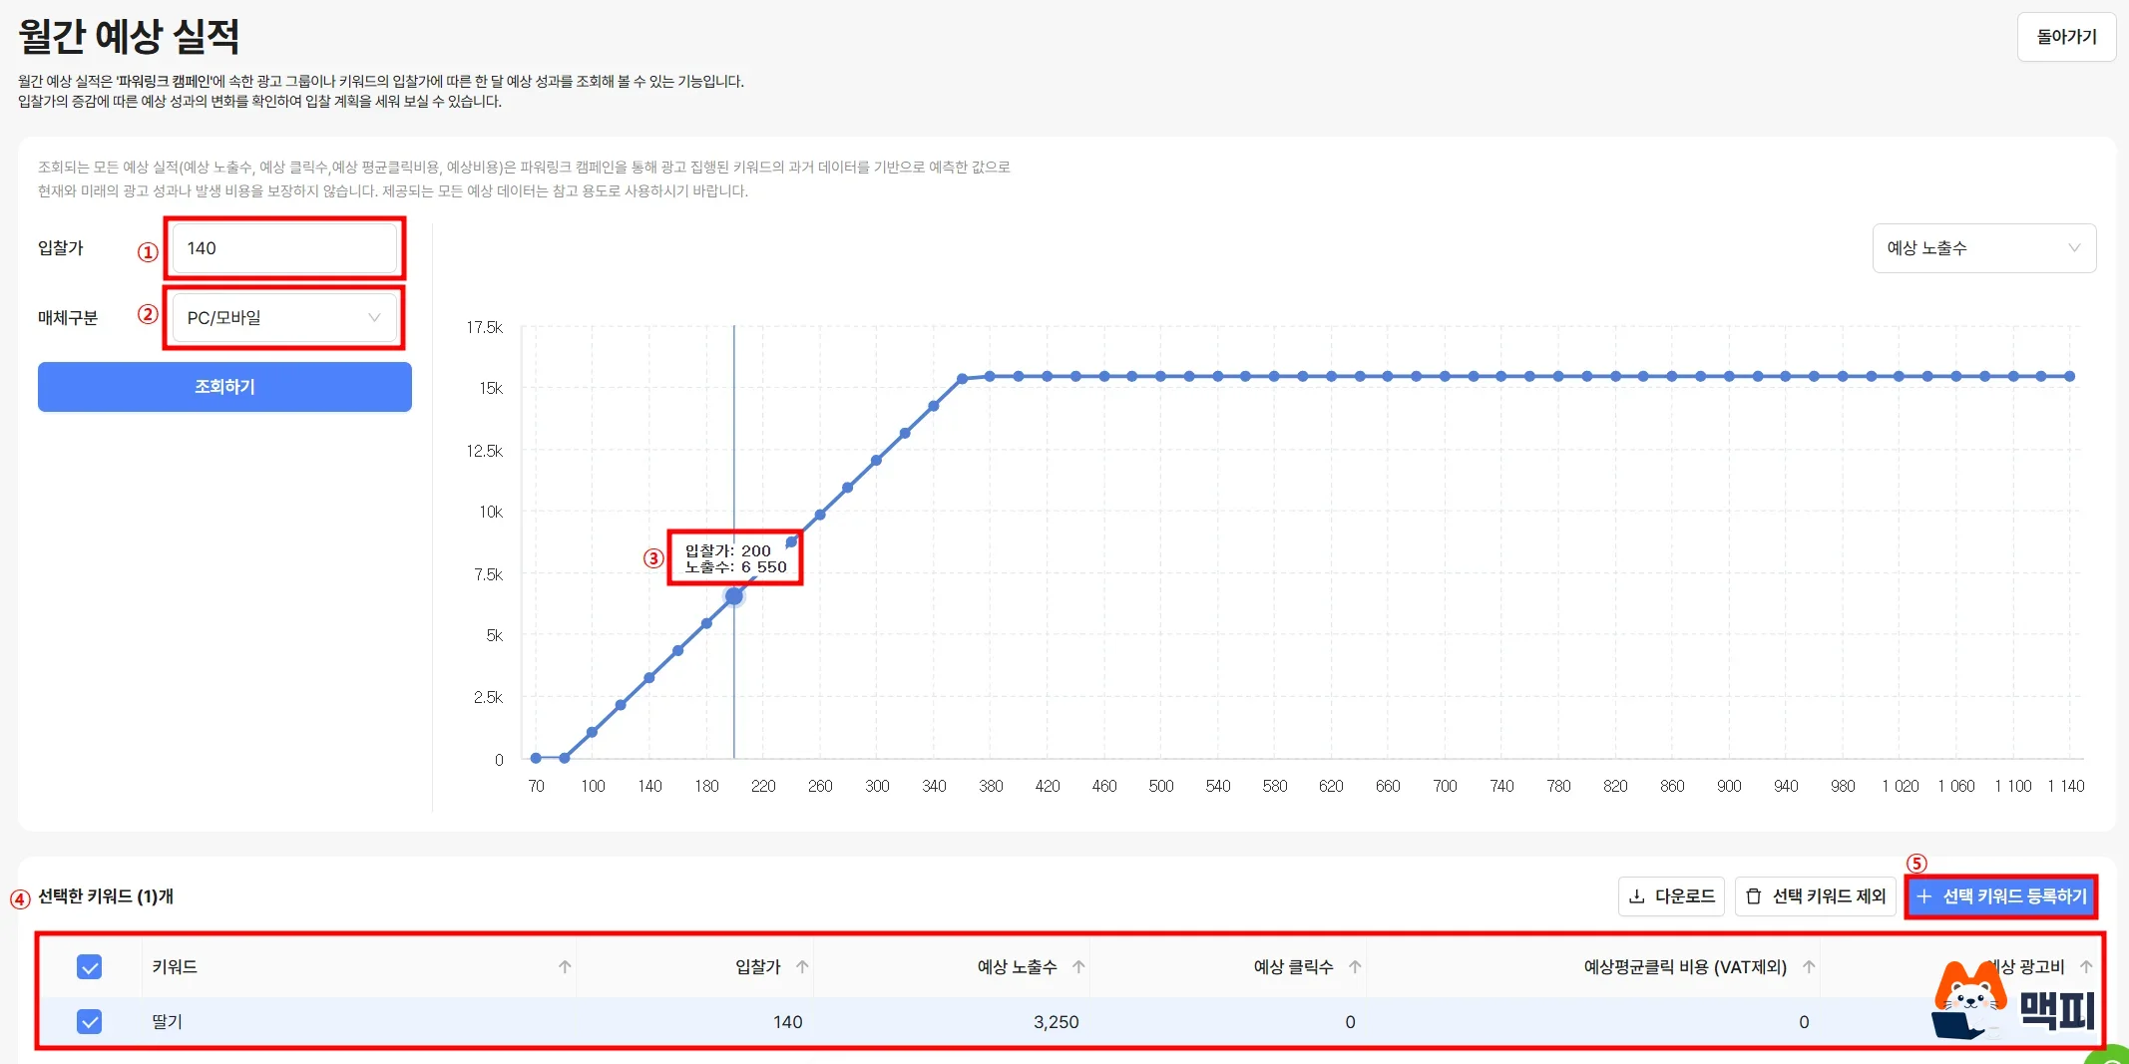Viewport: 2129px width, 1064px height.
Task: Click the 선택 키워드 제외 button
Action: [x=1816, y=896]
